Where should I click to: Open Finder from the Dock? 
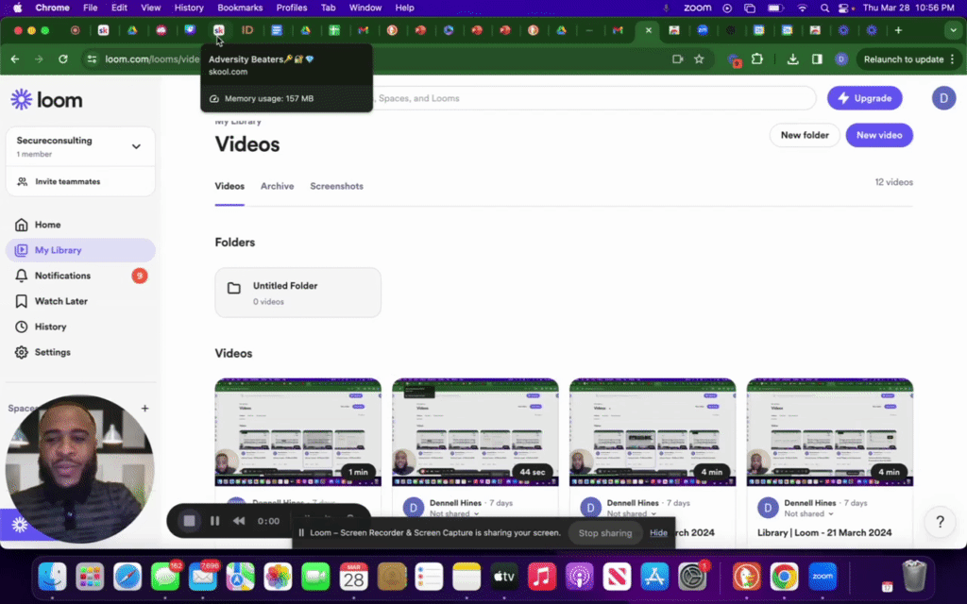[53, 577]
